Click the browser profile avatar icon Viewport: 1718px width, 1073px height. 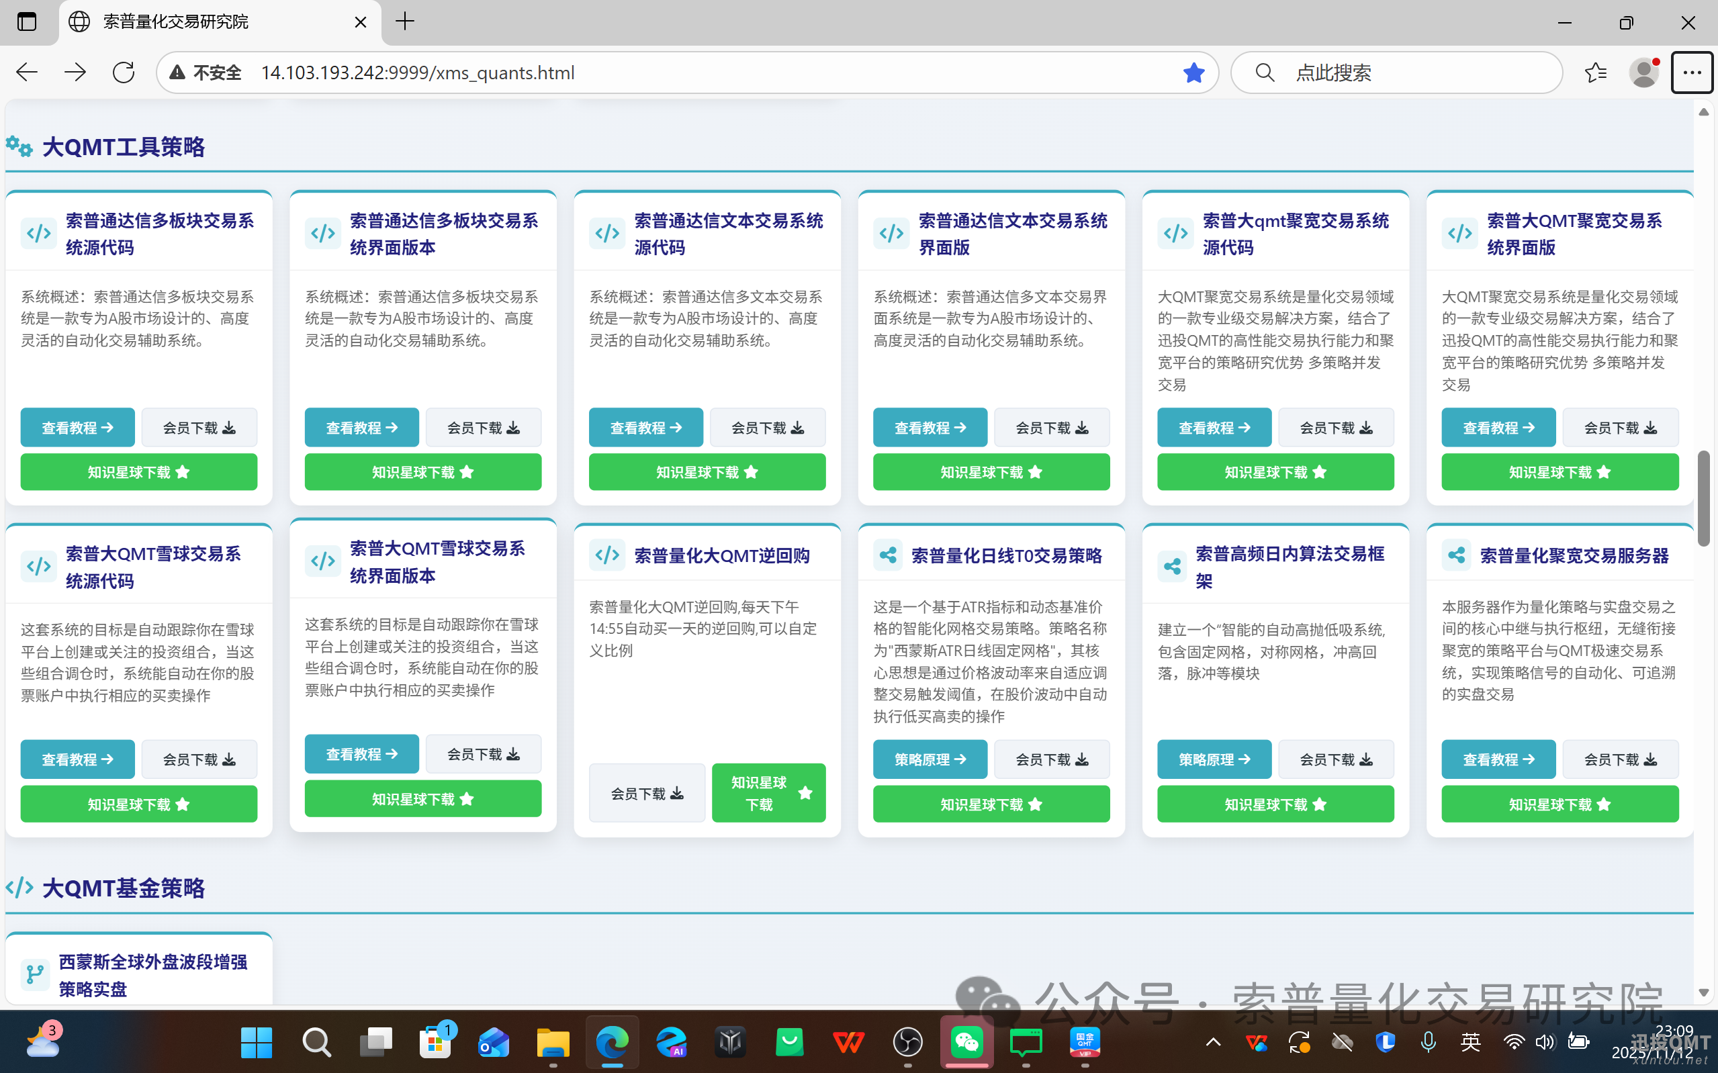[1645, 72]
